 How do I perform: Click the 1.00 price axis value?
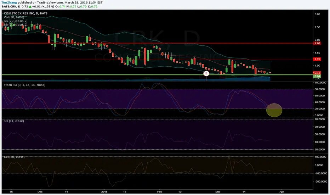click(x=317, y=66)
